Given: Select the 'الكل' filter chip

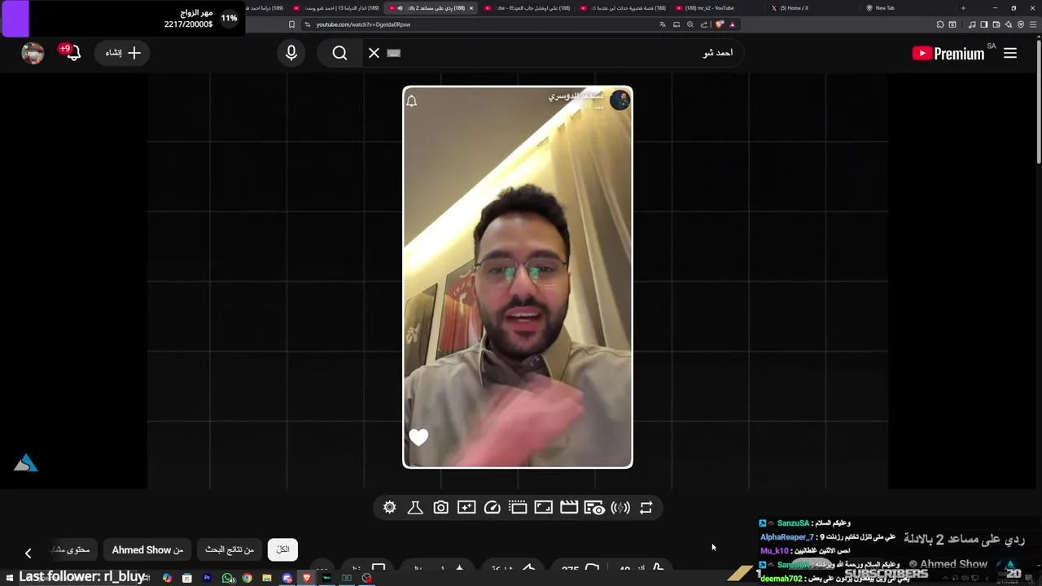Looking at the screenshot, I should [282, 550].
